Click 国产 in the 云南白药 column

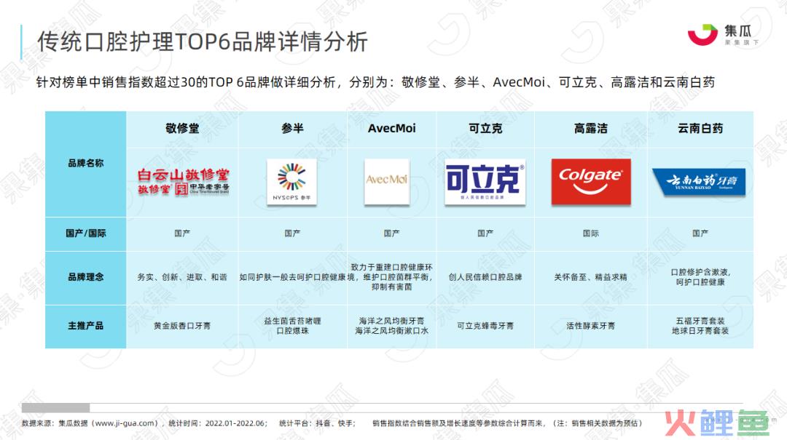700,233
